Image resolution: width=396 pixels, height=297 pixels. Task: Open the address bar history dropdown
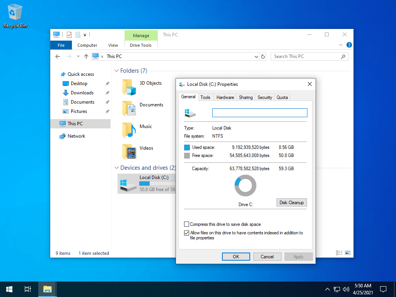click(x=256, y=56)
